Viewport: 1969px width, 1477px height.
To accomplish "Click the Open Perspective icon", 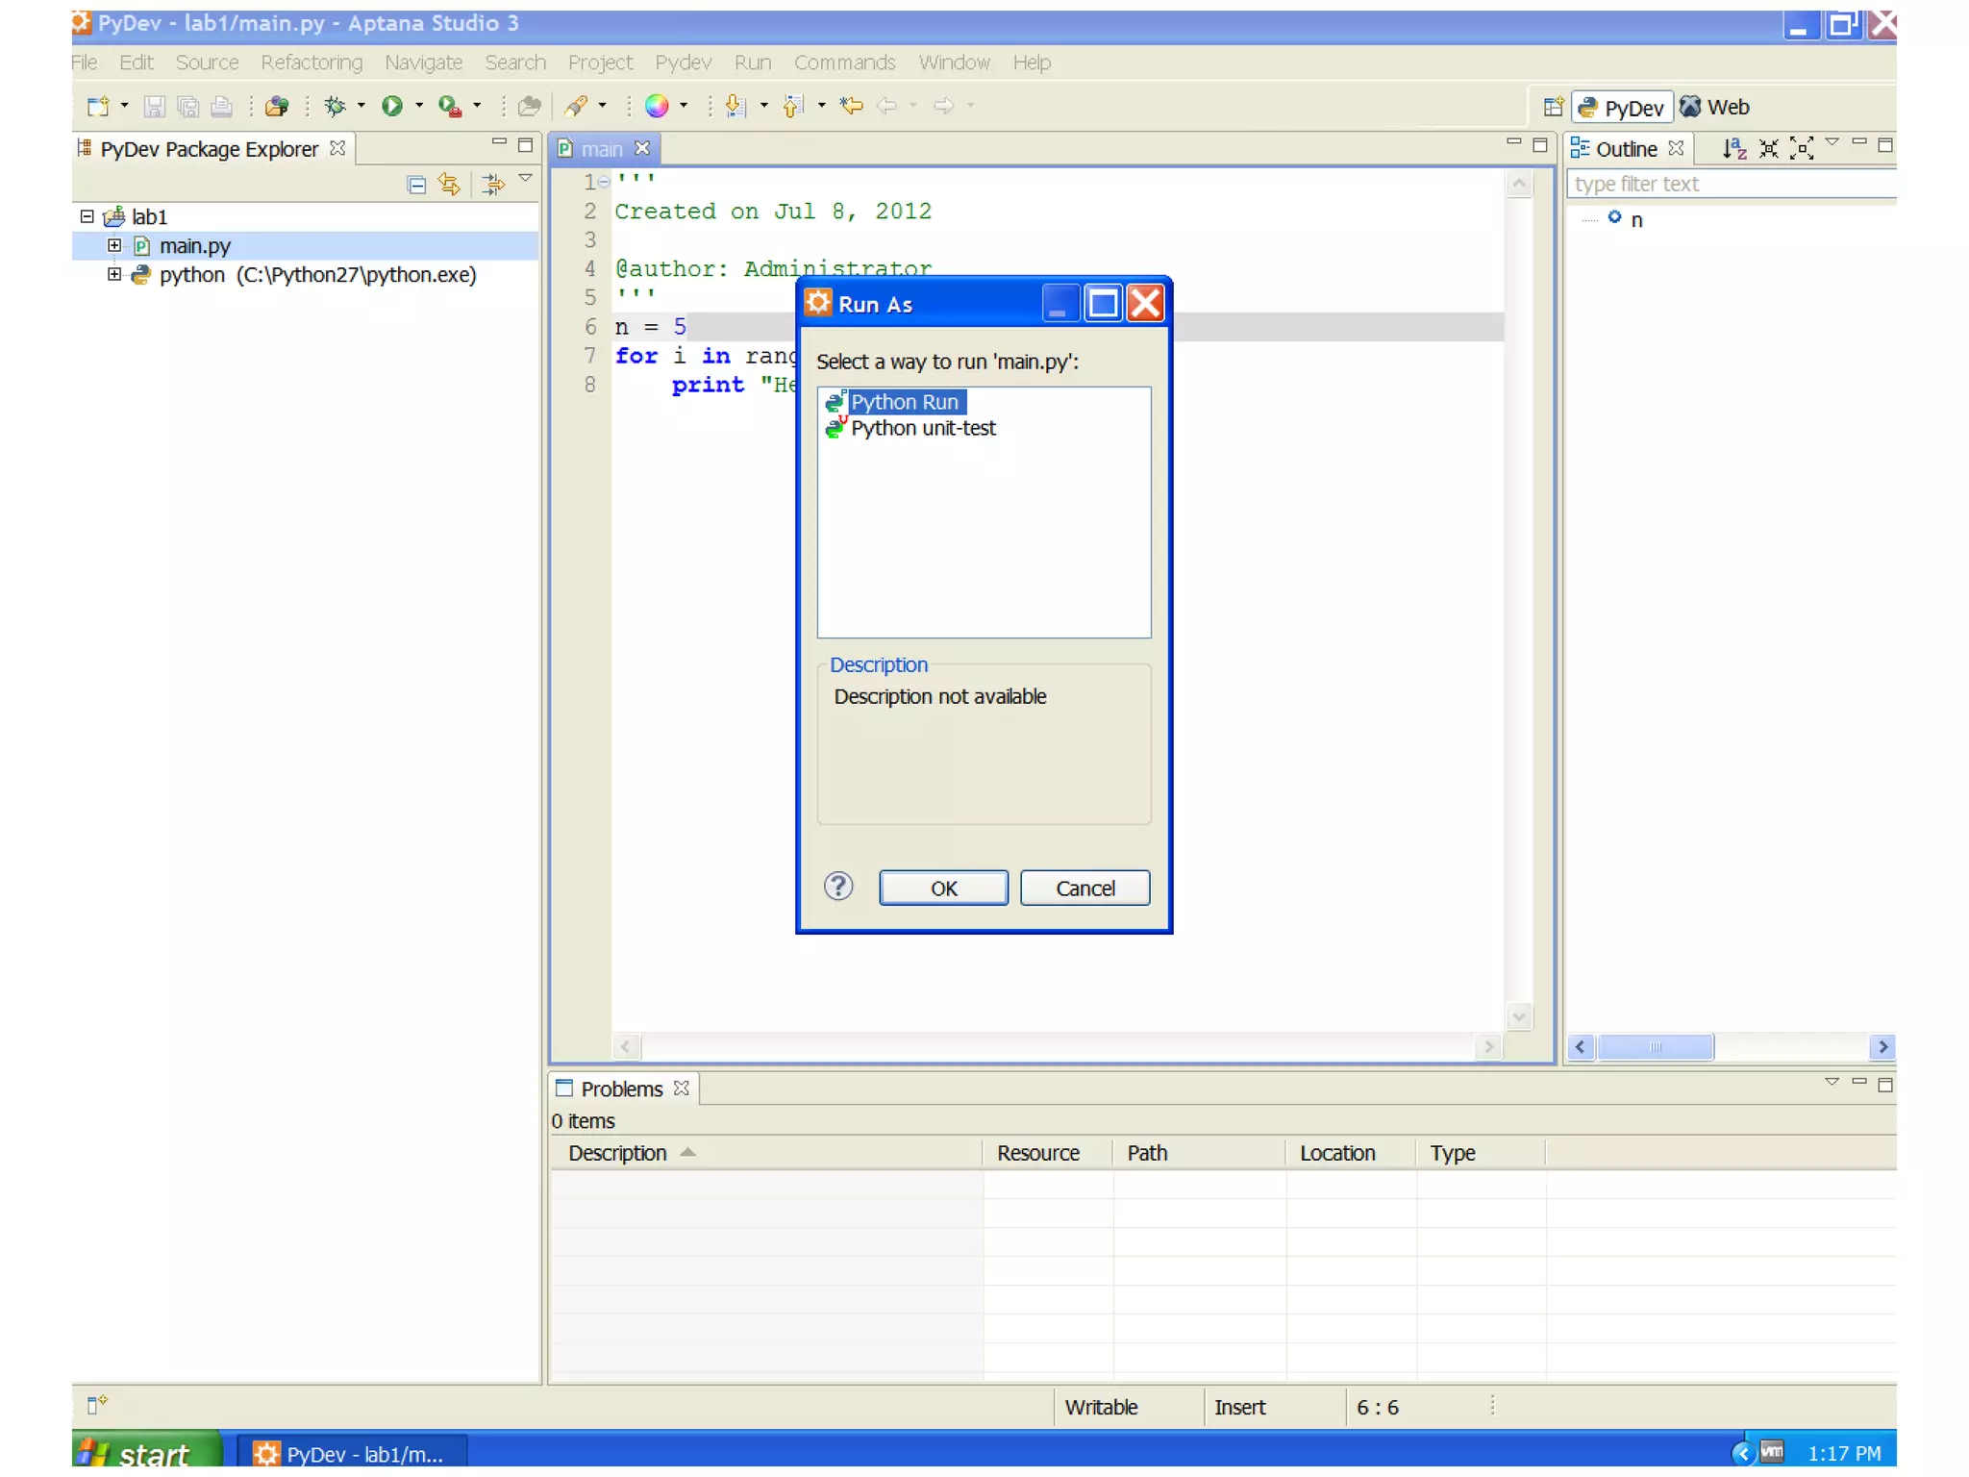I will (x=1553, y=107).
